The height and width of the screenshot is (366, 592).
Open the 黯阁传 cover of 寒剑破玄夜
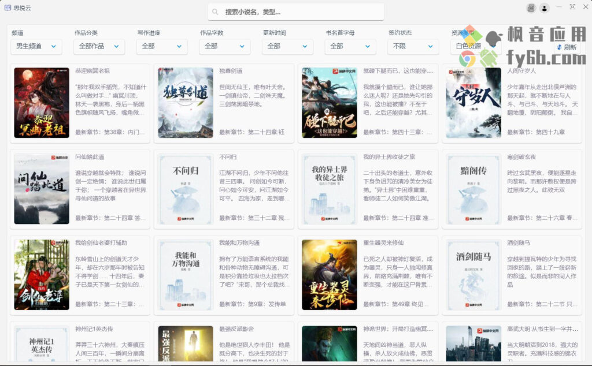pos(473,189)
